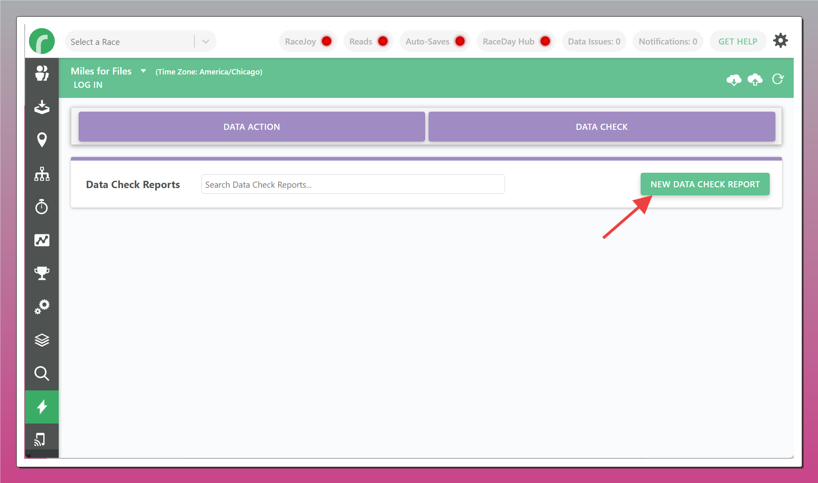Image resolution: width=818 pixels, height=483 pixels.
Task: Expand the Miles for Files dropdown arrow
Action: click(143, 71)
